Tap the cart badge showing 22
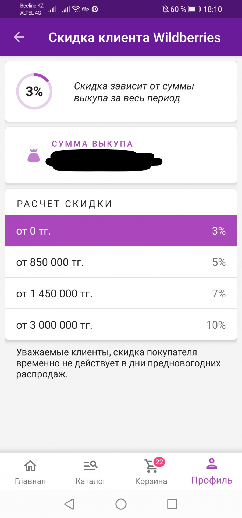 pyautogui.click(x=159, y=462)
